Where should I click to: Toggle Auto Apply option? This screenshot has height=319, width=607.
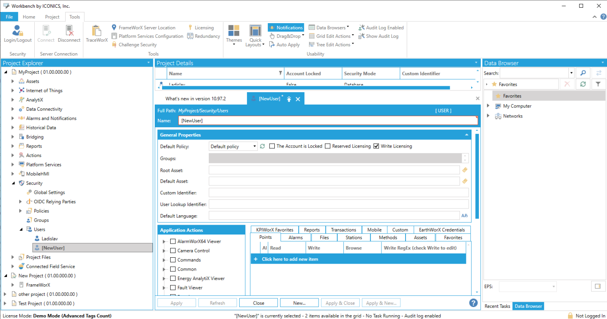[x=284, y=45]
